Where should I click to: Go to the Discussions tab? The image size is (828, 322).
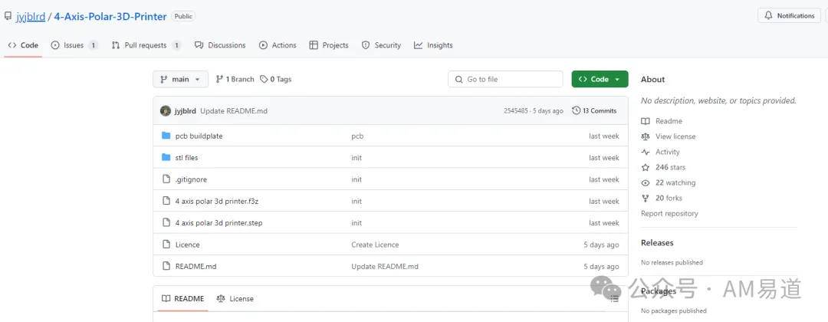[x=220, y=45]
